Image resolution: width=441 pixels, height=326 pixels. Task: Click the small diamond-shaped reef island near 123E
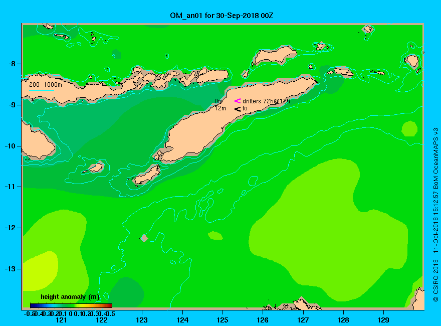click(144, 238)
